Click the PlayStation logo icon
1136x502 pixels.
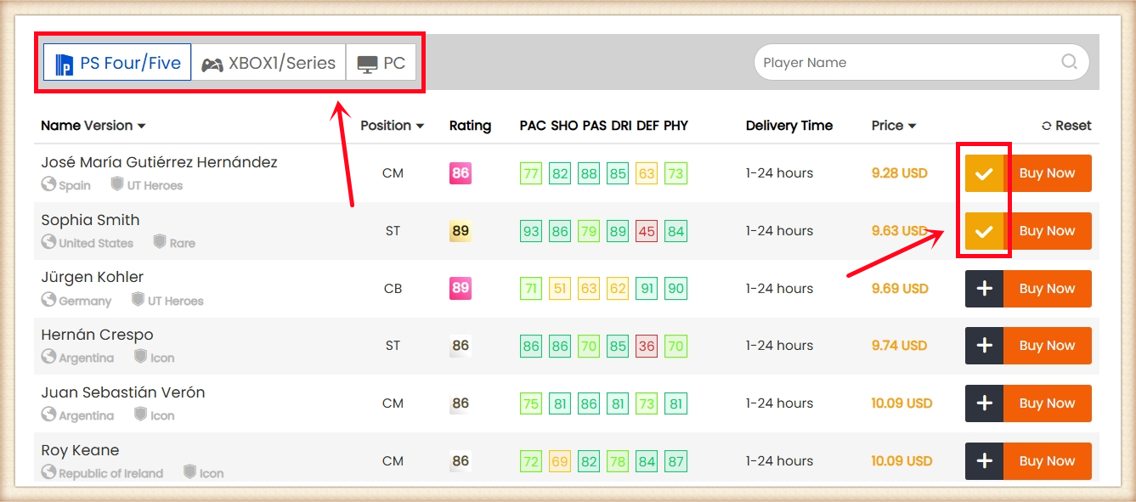(x=64, y=64)
